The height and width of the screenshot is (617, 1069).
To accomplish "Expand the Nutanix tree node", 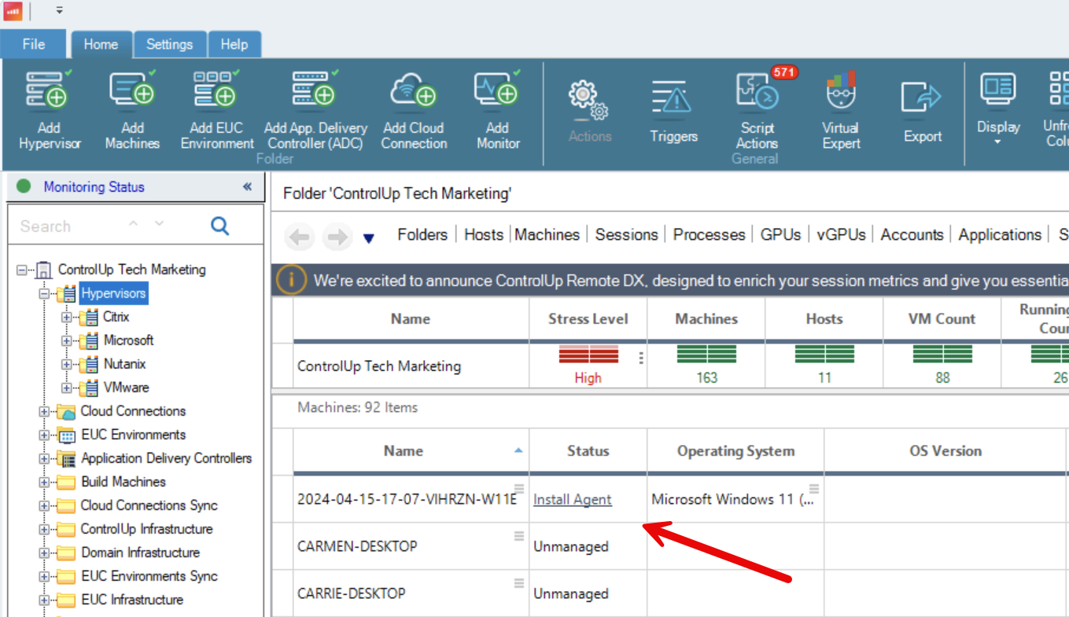I will [67, 365].
